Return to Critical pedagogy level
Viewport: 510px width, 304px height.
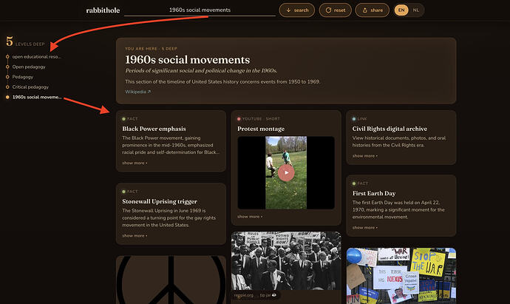click(x=30, y=87)
